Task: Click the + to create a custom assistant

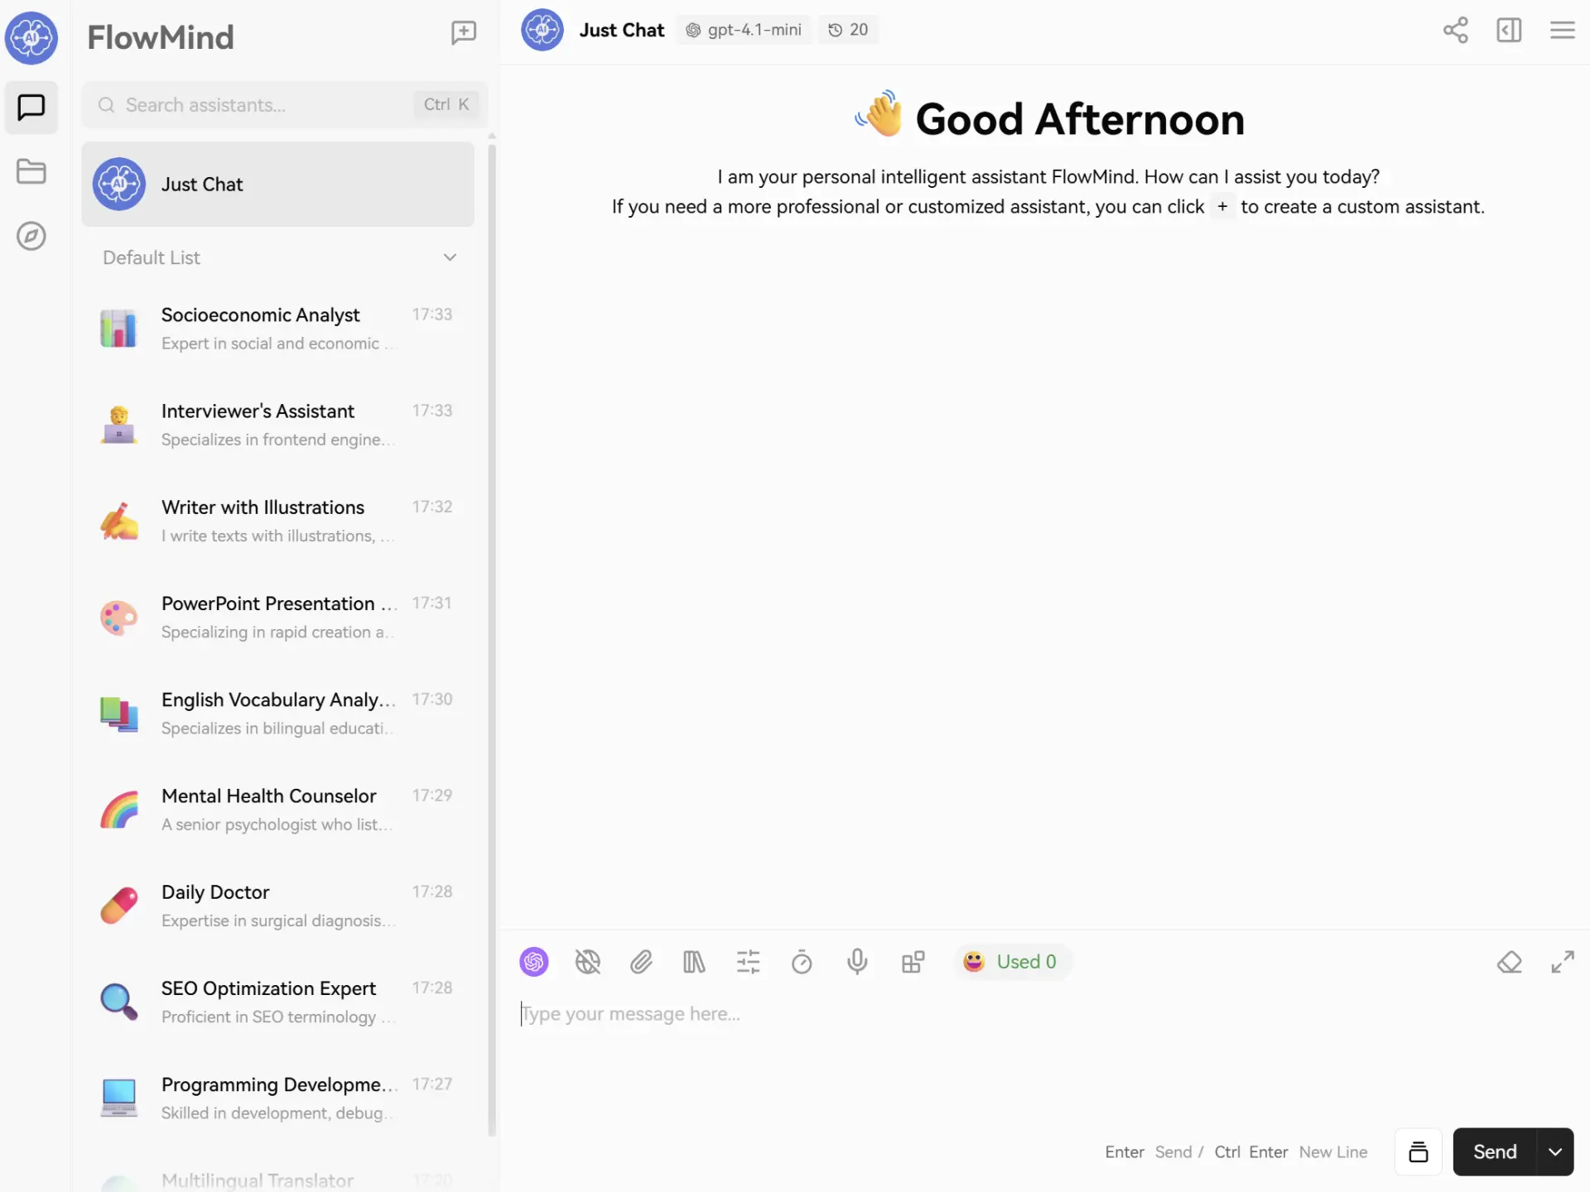Action: click(1222, 207)
